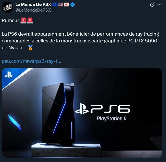Click the @LeMondeDePSX handle
The height and width of the screenshot is (162, 166).
[x=33, y=10]
